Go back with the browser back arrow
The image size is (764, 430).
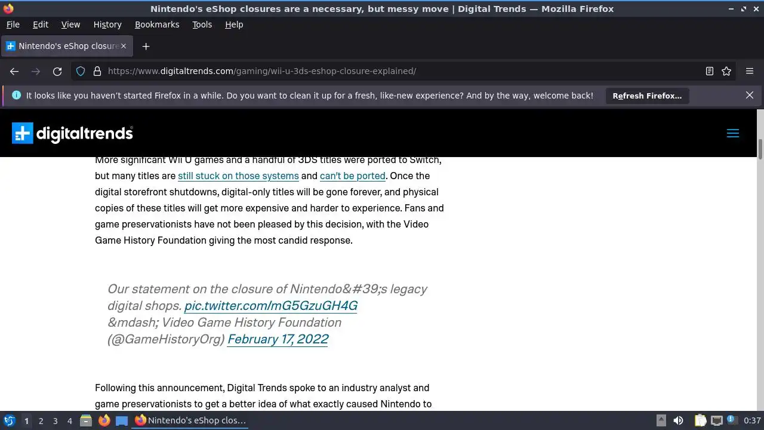tap(14, 71)
